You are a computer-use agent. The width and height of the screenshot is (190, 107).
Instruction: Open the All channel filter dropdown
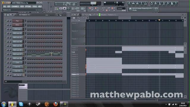click(13, 81)
